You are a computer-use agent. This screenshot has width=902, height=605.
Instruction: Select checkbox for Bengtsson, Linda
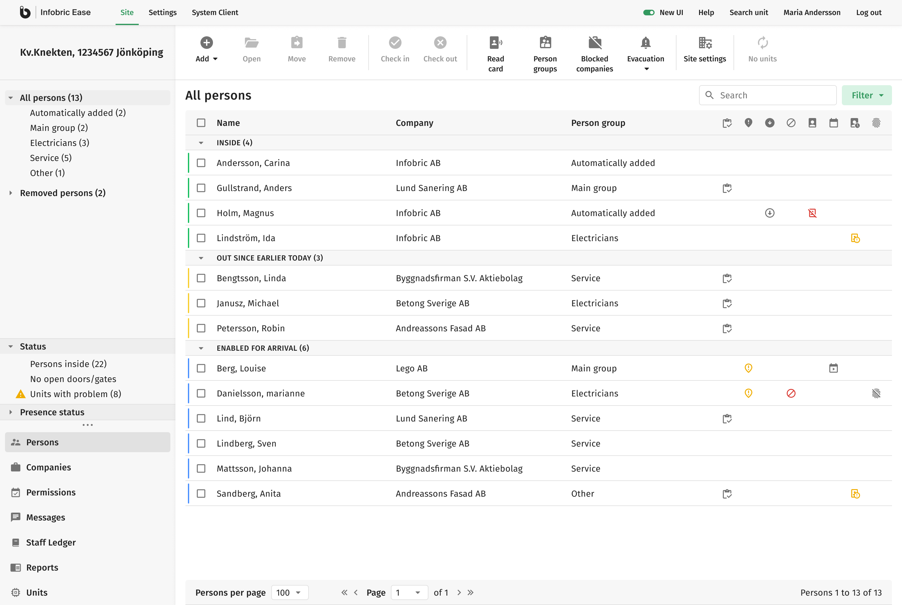coord(201,279)
